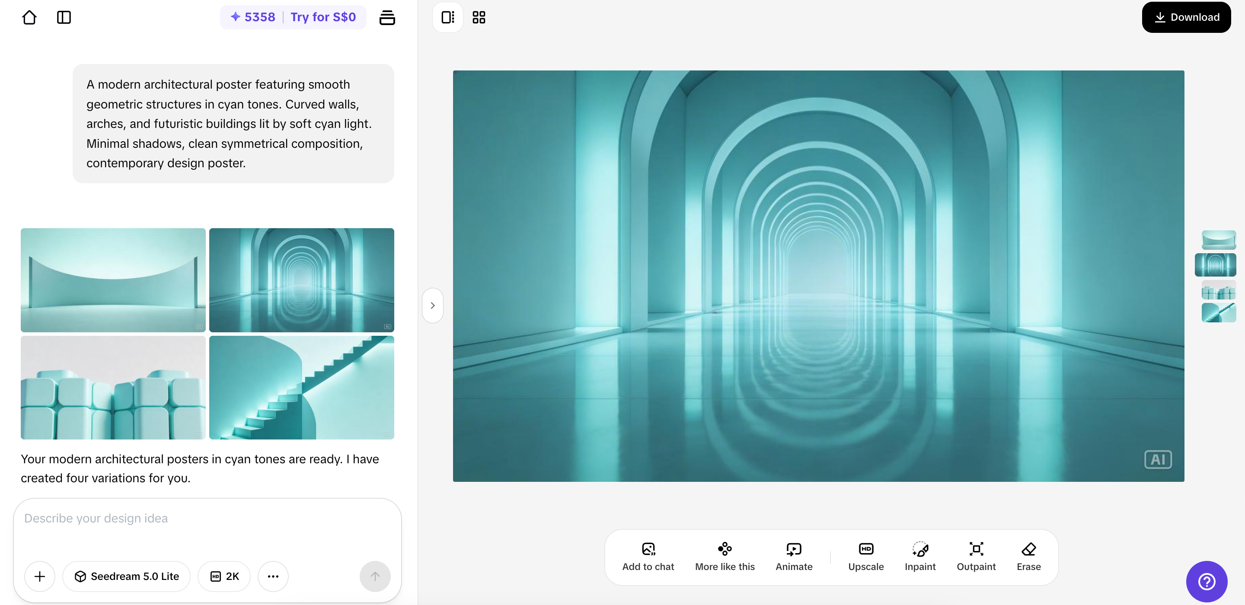Select the cyan staircase thumbnail in chat
This screenshot has height=605, width=1245.
pos(302,388)
